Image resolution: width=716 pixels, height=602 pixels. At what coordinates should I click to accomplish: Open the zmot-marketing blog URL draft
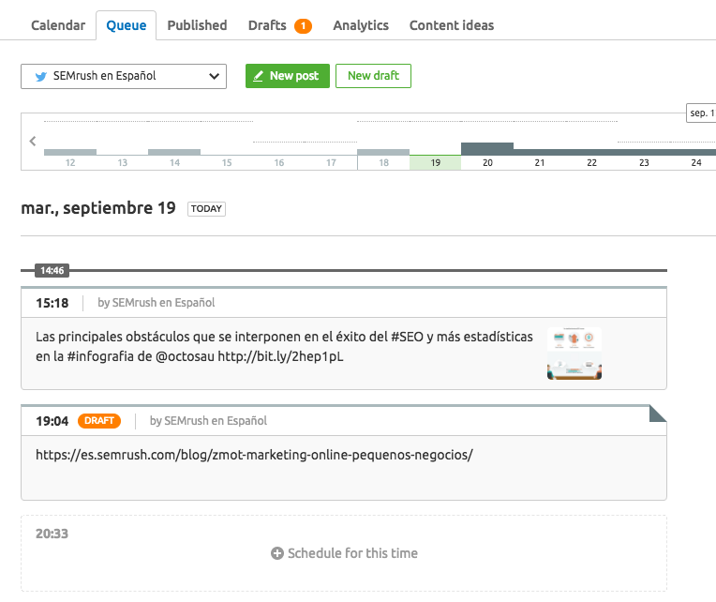click(254, 455)
